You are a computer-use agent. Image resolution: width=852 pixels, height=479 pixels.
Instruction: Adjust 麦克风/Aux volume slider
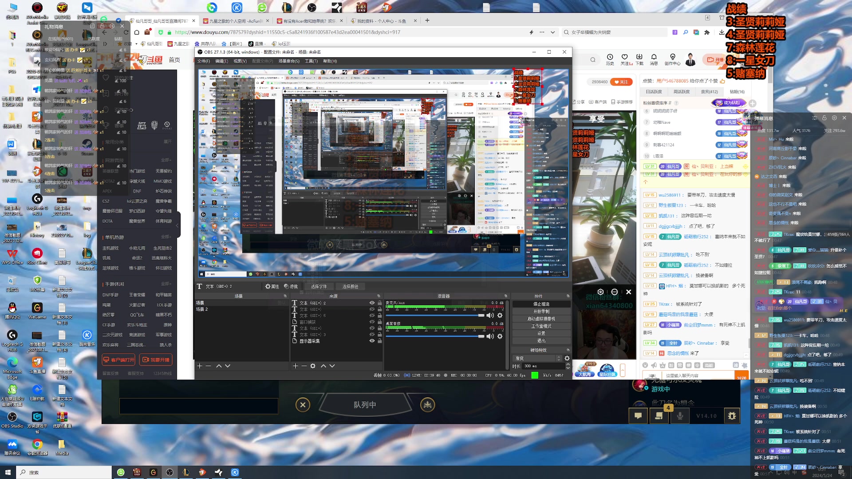pyautogui.click(x=435, y=315)
